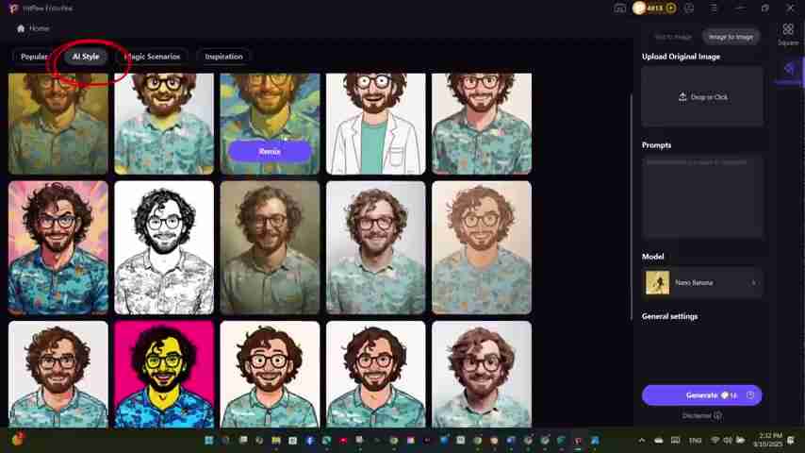Click the Disclaimer info icon

(x=717, y=415)
